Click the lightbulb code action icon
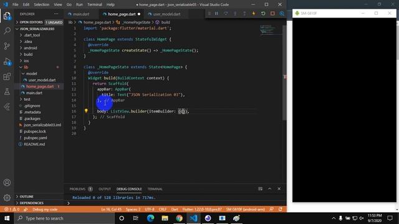Viewport: 399px width, 224px height. pyautogui.click(x=86, y=111)
